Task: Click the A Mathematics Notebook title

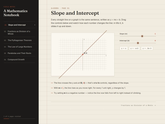Action: (x=16, y=13)
